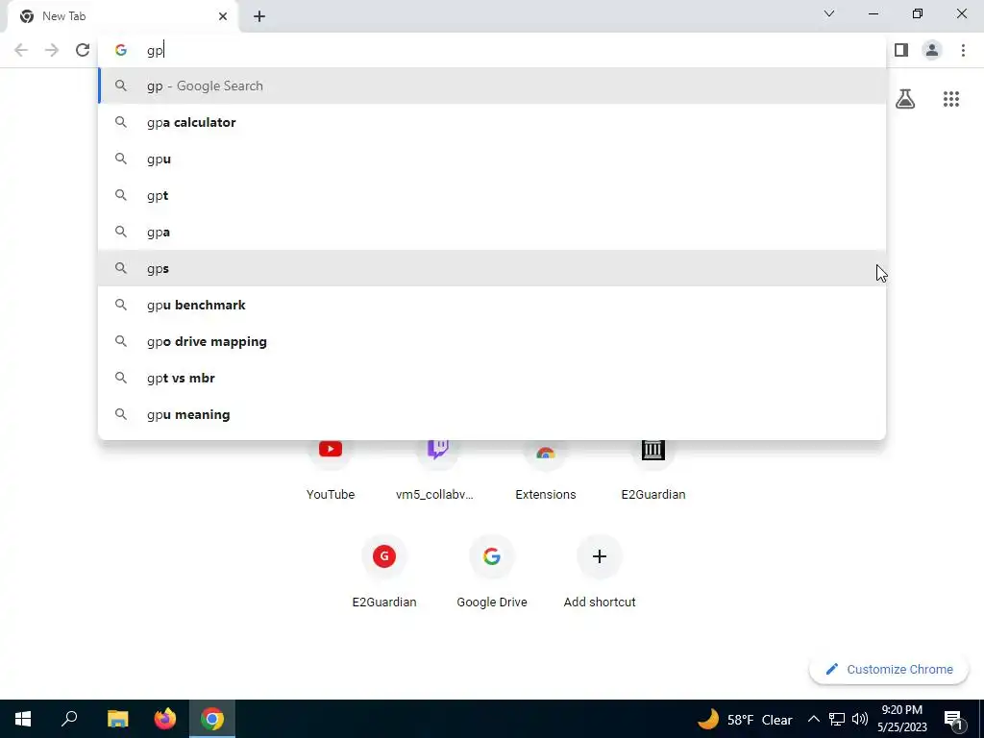Viewport: 984px width, 738px height.
Task: Open Windows taskbar search
Action: [69, 719]
